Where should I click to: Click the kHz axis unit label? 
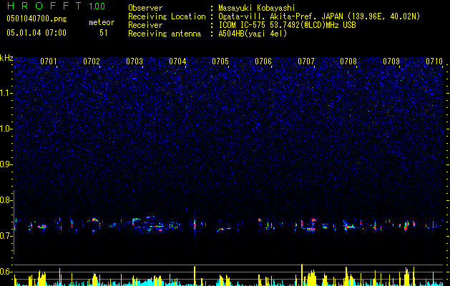pos(6,58)
